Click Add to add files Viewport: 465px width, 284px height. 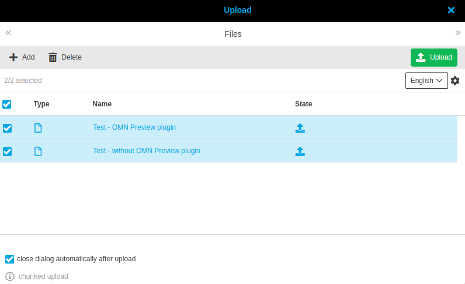pos(22,57)
